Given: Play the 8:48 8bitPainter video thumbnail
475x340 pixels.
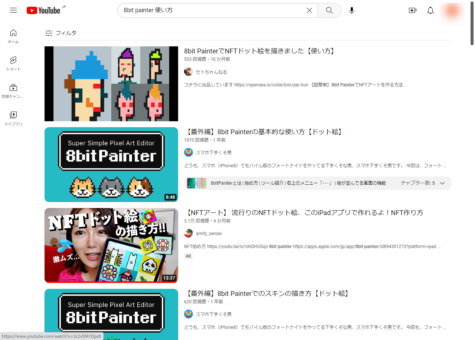Looking at the screenshot, I should 111,165.
